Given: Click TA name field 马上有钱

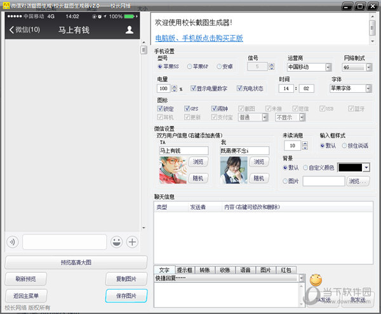Looking at the screenshot, I should point(184,151).
